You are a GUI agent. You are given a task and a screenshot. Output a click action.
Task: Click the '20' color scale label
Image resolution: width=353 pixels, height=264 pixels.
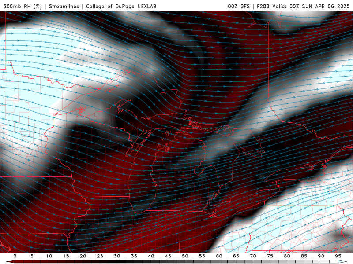click(x=83, y=256)
